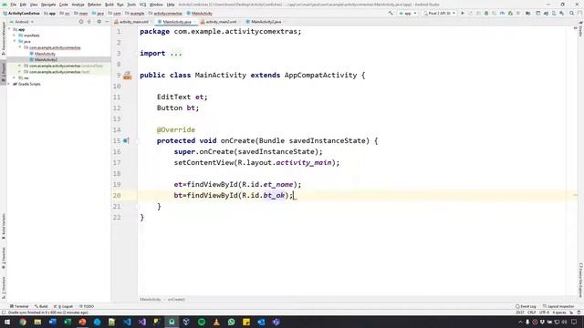Open the project panel settings gear
This screenshot has width=584, height=328.
coord(99,22)
